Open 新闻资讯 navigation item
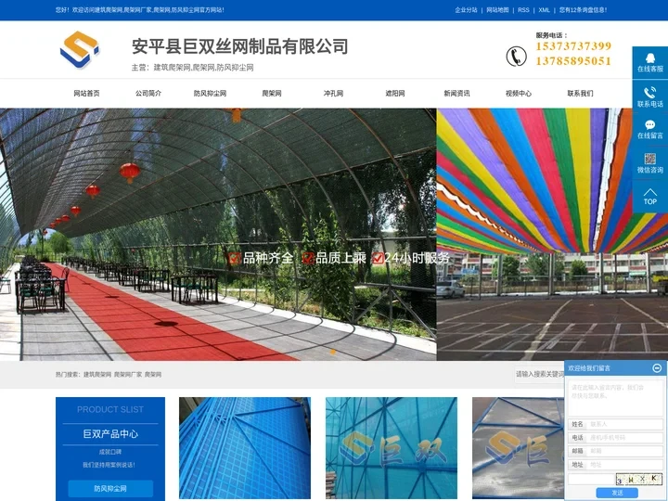This screenshot has height=501, width=668. 456,94
